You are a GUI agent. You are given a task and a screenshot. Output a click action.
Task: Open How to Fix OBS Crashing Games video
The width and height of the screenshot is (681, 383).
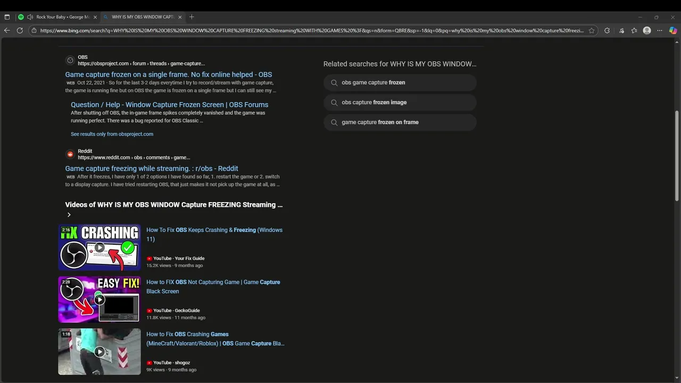pyautogui.click(x=215, y=339)
